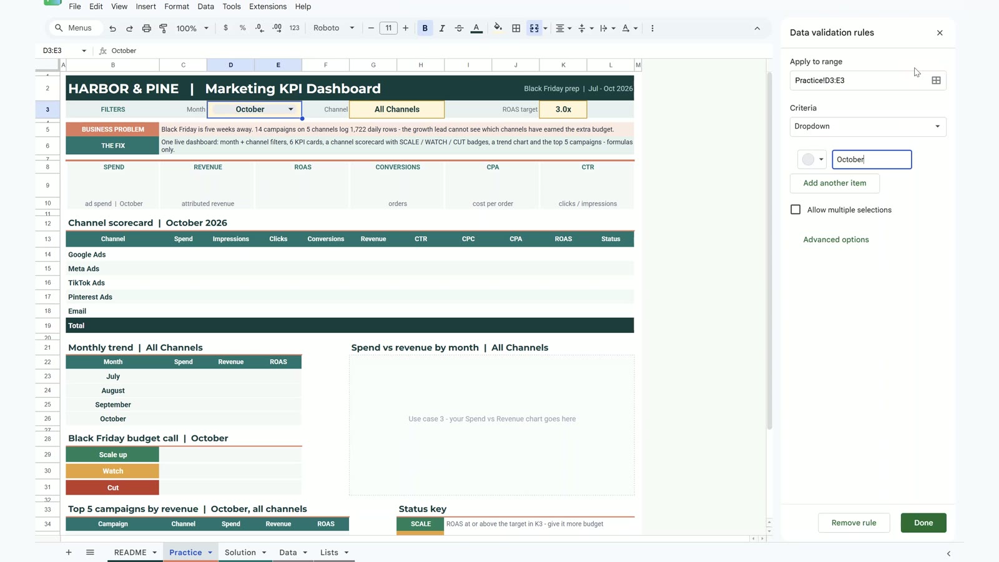
Task: Select data range grid icon
Action: pos(936,81)
